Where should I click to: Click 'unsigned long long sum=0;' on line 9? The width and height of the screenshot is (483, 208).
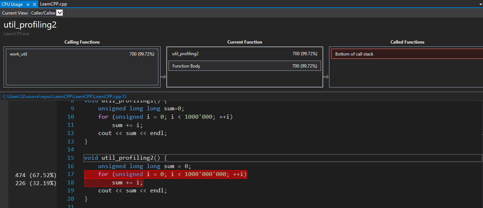point(141,109)
